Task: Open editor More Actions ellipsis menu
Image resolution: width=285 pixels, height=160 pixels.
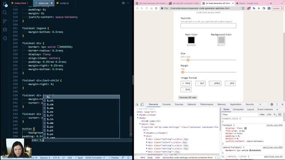Action: pyautogui.click(x=128, y=3)
